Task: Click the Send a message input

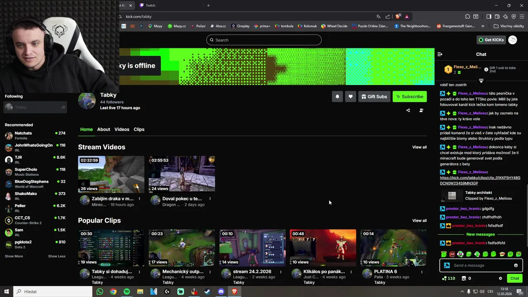Action: (481, 265)
